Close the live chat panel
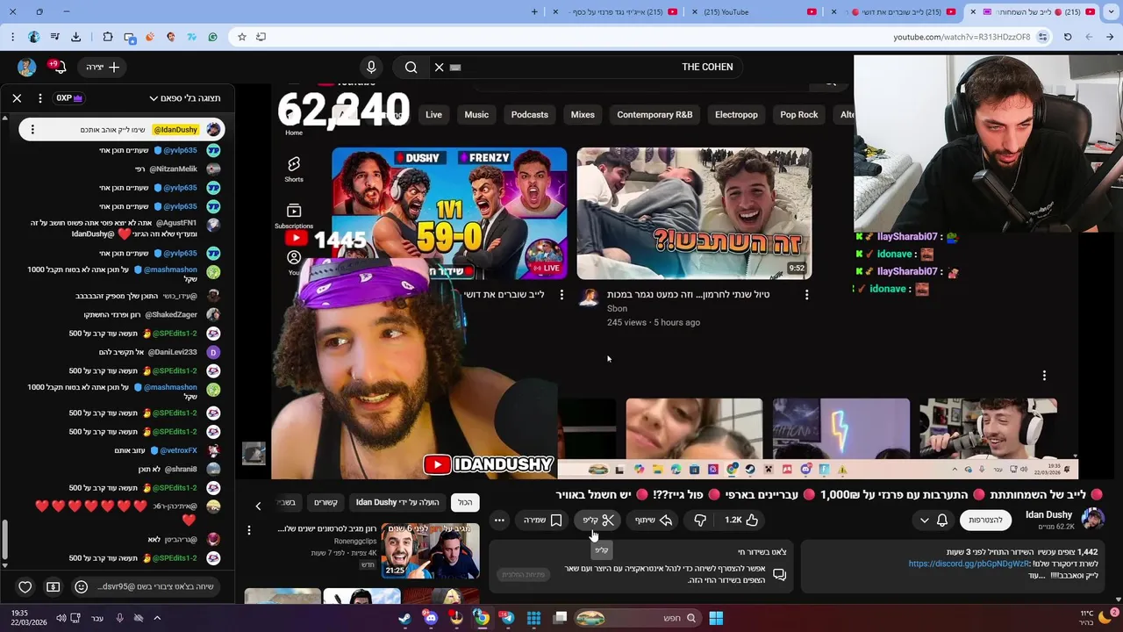 coord(17,98)
